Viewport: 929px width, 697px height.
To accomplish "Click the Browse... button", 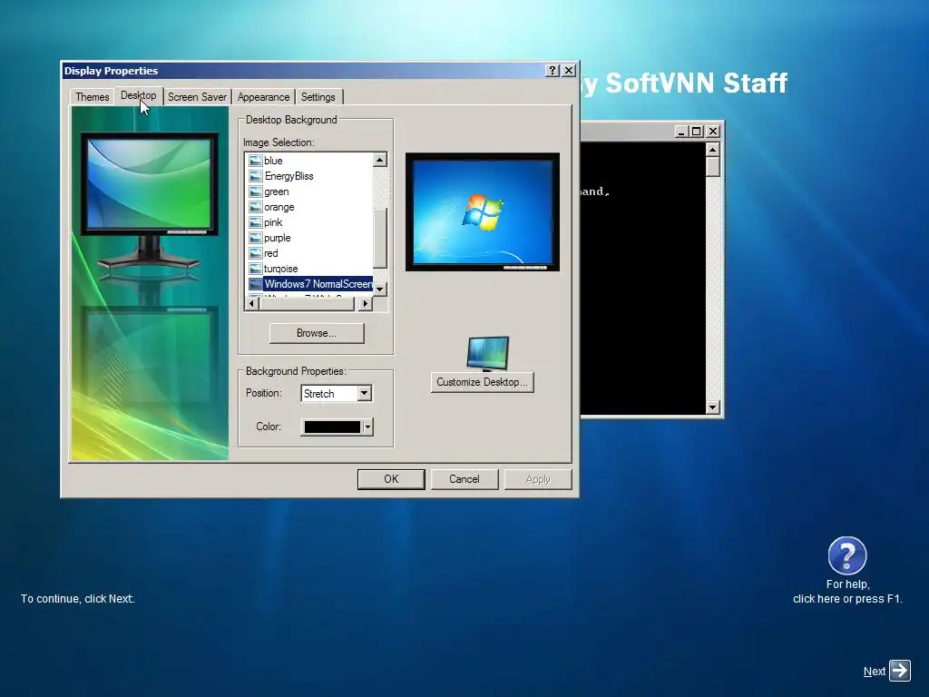I will click(x=317, y=333).
